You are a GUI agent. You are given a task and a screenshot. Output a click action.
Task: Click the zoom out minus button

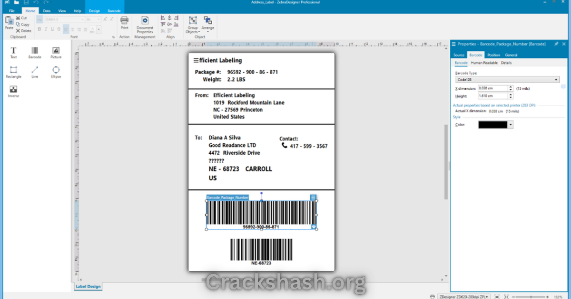point(513,296)
